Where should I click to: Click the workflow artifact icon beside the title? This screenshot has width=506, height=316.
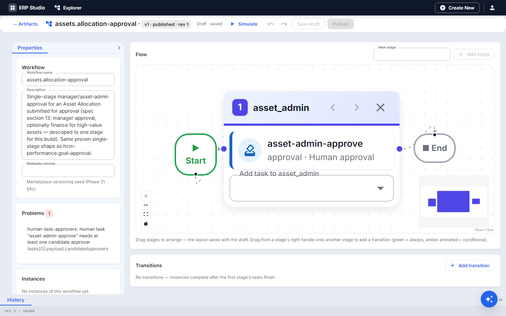49,24
